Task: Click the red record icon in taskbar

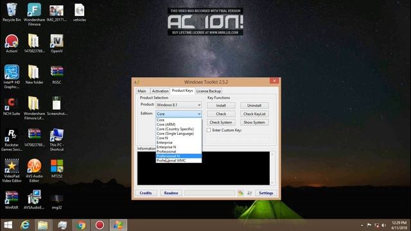Action: tap(100, 225)
